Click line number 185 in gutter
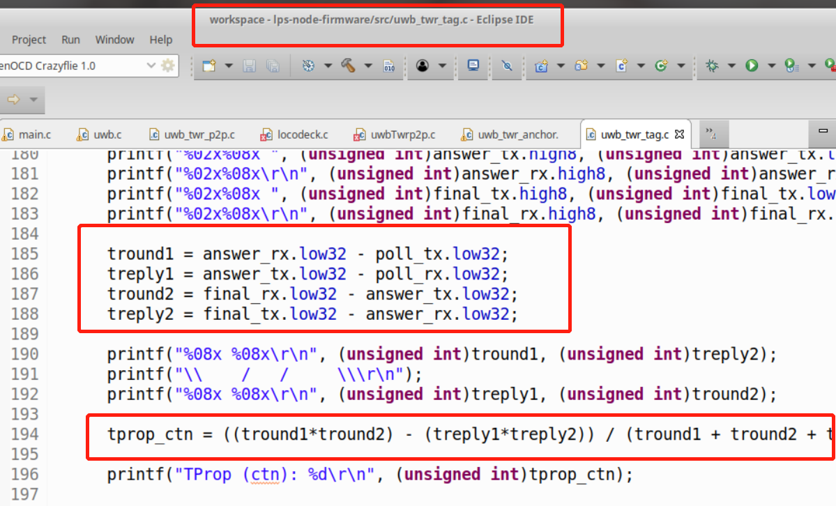The image size is (836, 506). 24,254
